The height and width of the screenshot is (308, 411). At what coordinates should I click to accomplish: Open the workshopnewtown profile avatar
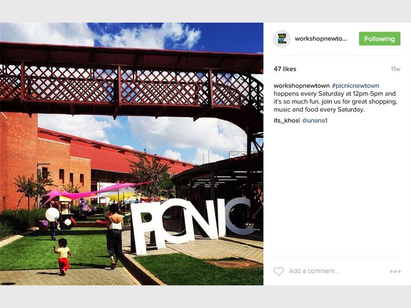(x=282, y=39)
